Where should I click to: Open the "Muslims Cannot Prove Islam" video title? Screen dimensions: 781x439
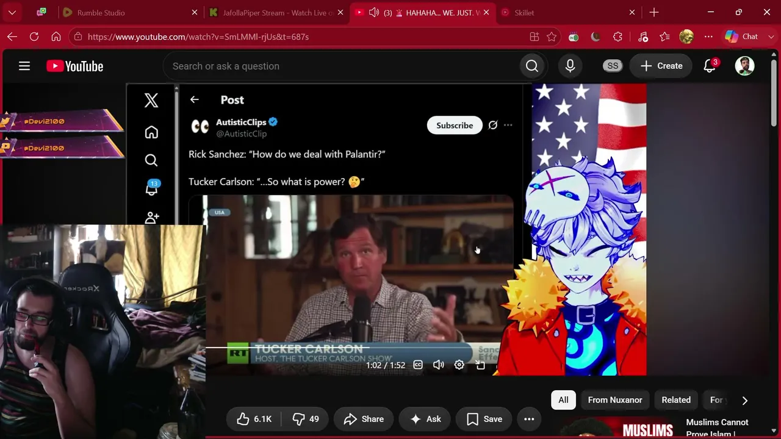[718, 428]
